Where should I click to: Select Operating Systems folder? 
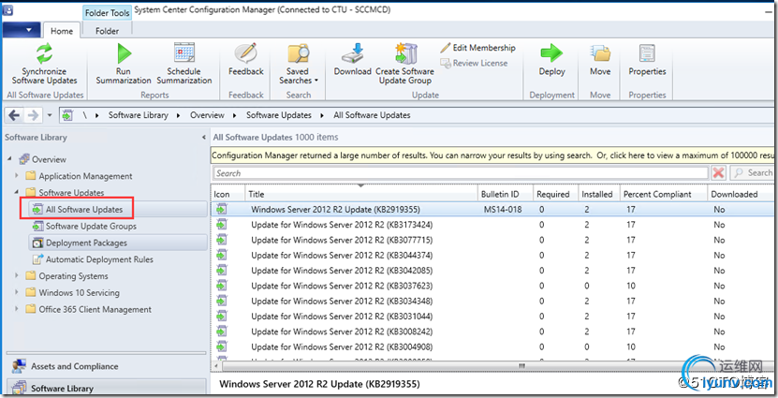point(67,276)
